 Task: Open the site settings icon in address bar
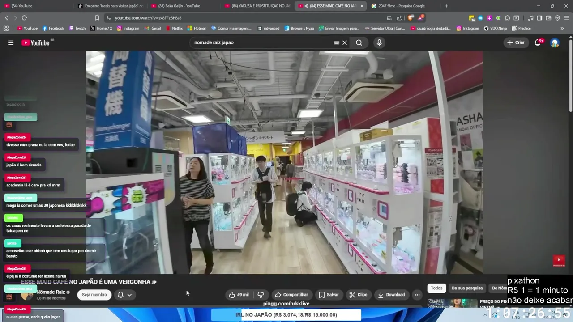pyautogui.click(x=108, y=18)
